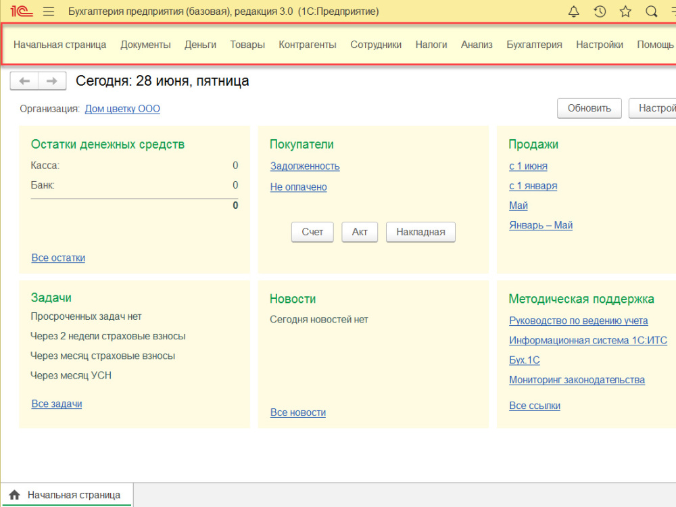Open Задолженность link
Image resolution: width=676 pixels, height=507 pixels.
pos(305,166)
